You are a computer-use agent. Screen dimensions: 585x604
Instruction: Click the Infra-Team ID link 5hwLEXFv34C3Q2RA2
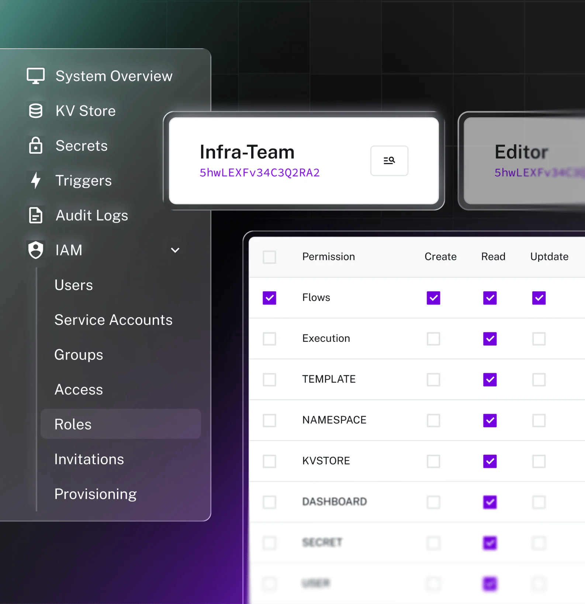point(260,173)
